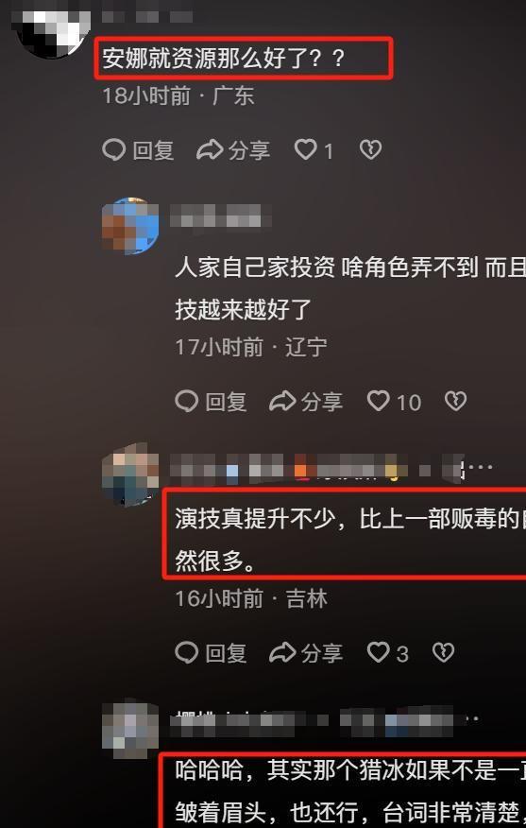The width and height of the screenshot is (526, 828).
Task: Dislike the 辽宁 comment
Action: [455, 402]
